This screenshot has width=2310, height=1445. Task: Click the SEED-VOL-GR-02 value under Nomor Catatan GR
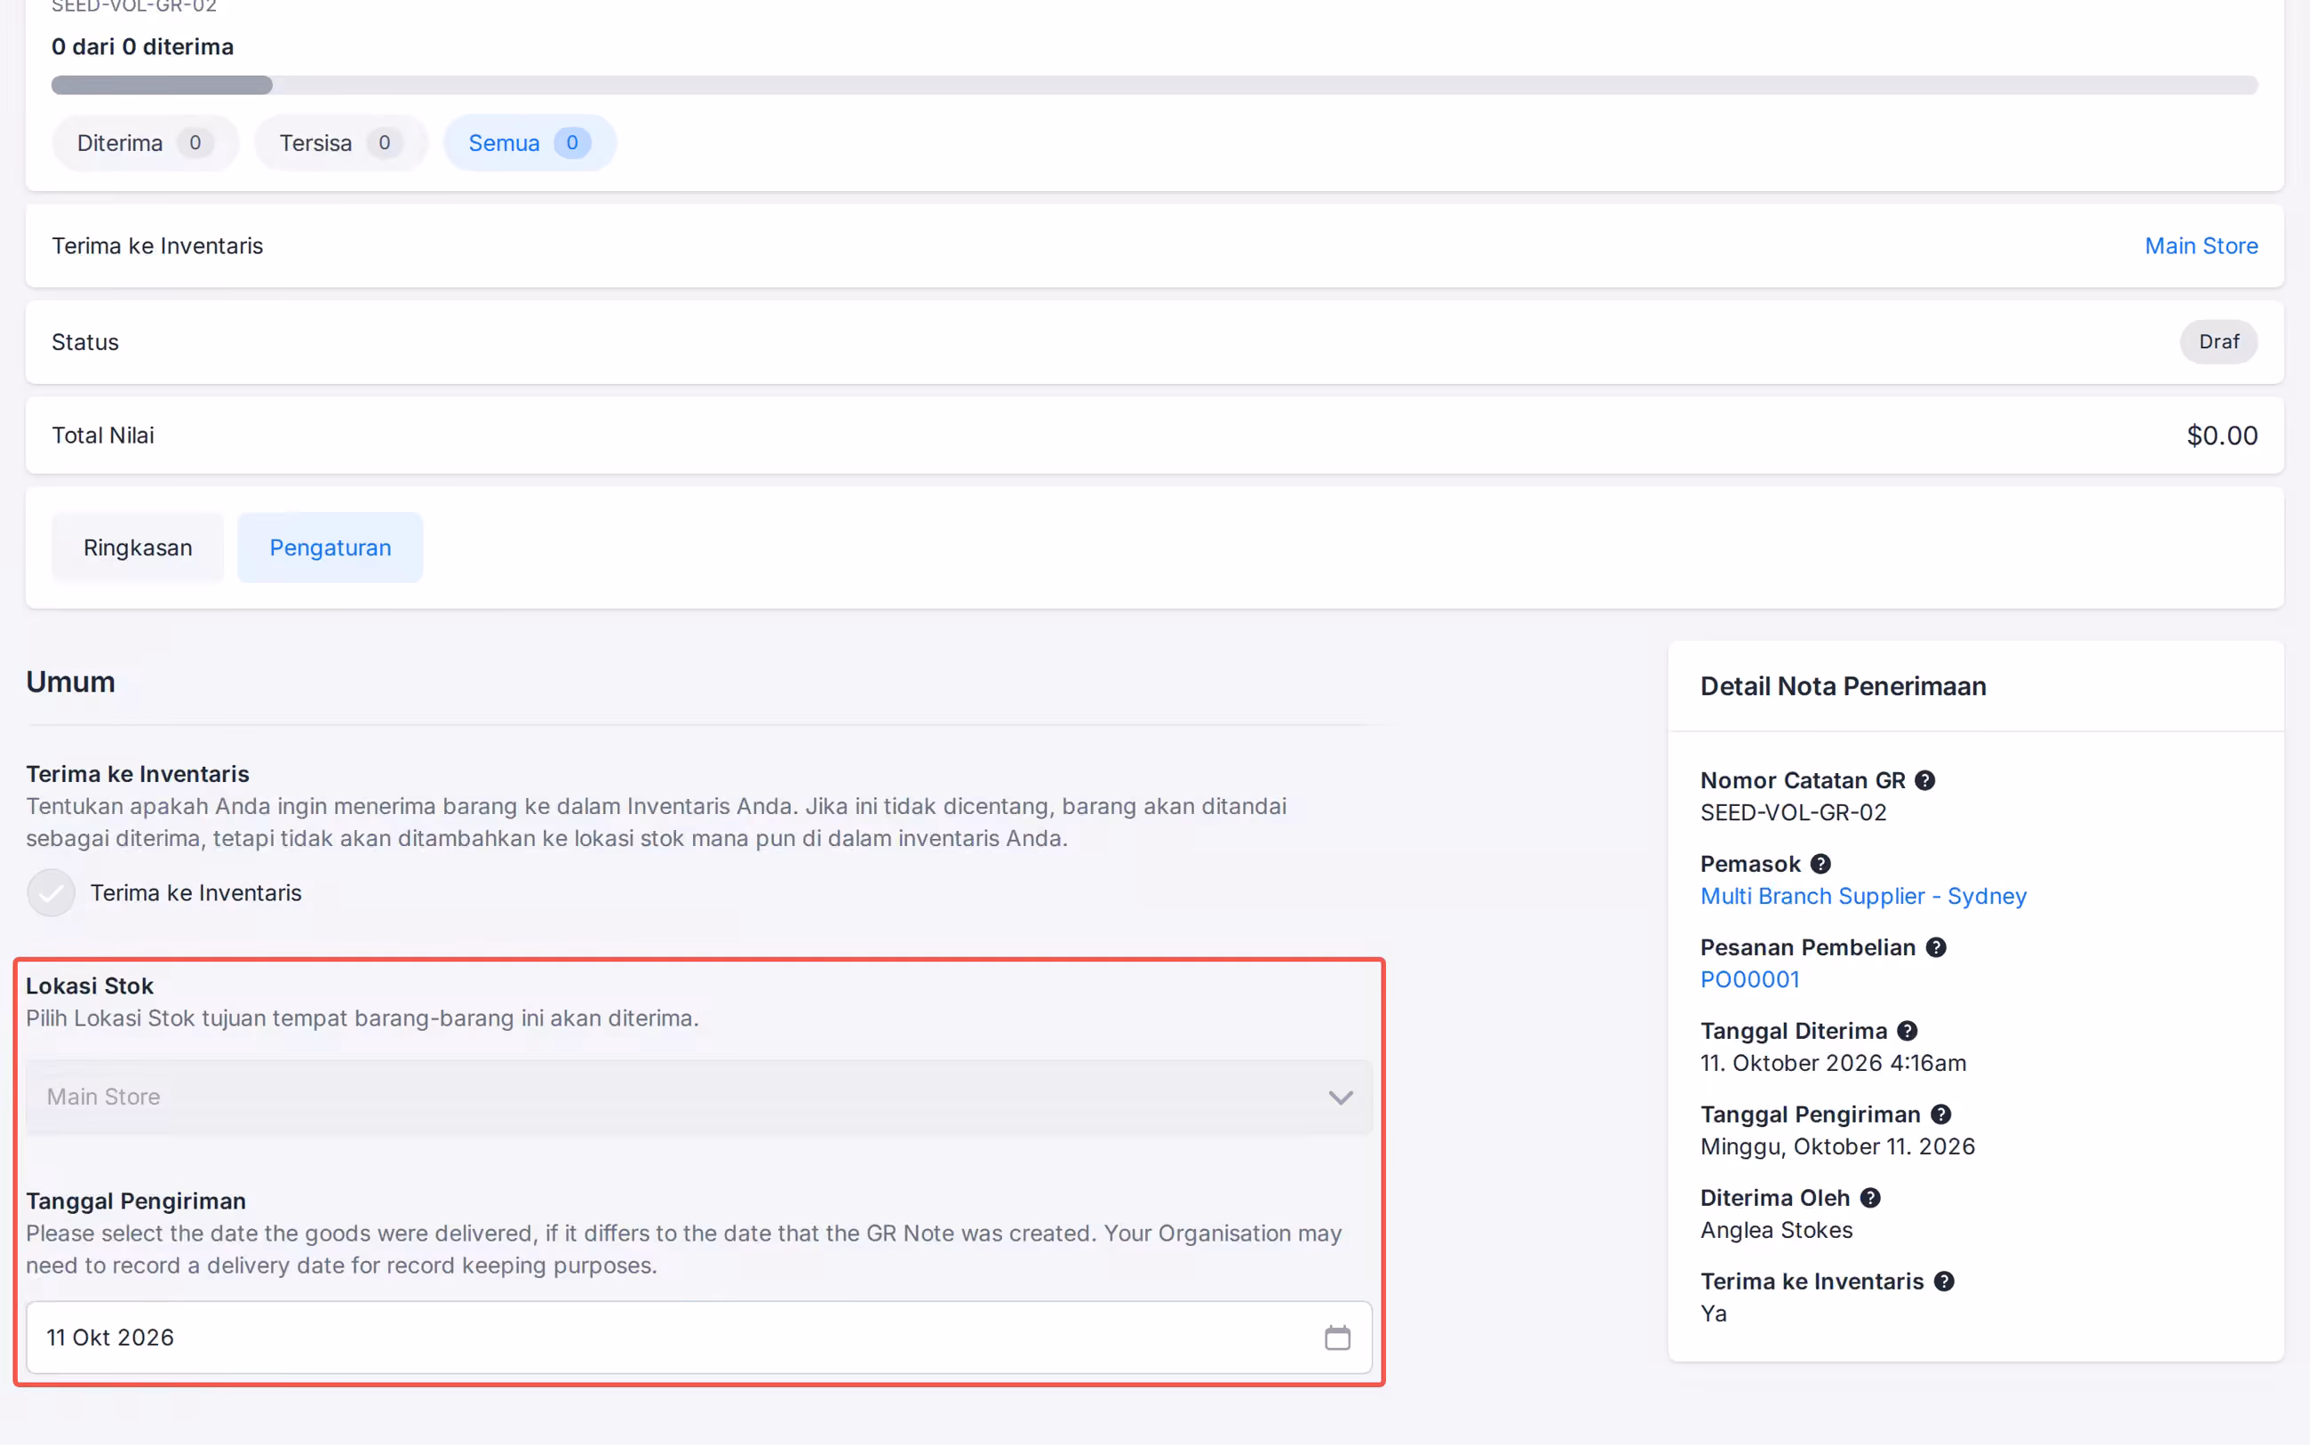1793,812
